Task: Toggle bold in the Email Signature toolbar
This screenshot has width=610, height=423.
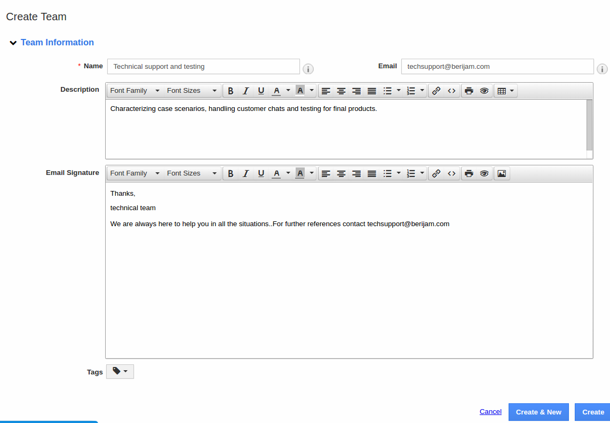Action: coord(231,173)
